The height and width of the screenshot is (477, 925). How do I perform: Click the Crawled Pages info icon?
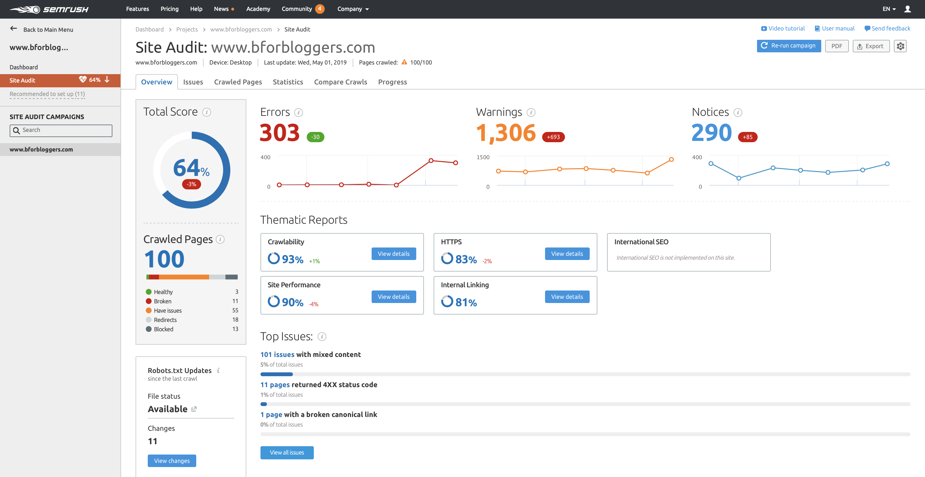point(220,239)
